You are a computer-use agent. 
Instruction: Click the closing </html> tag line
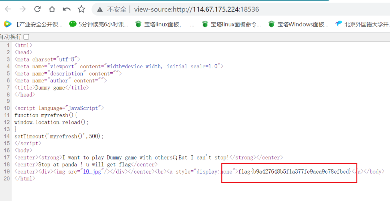click(25, 179)
